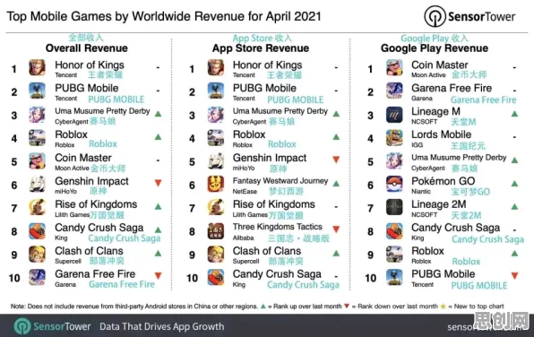Click the Lords Mobile icon
Screen dimensions: 534x337
click(394, 137)
